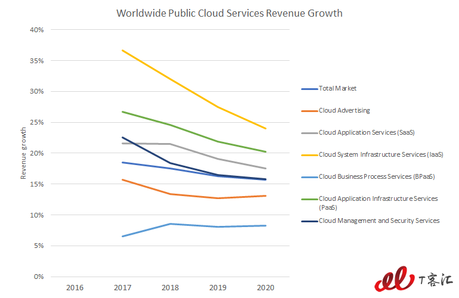Select the blue Total Market line at 2017
Viewport: 459px width, 298px height.
(x=123, y=163)
